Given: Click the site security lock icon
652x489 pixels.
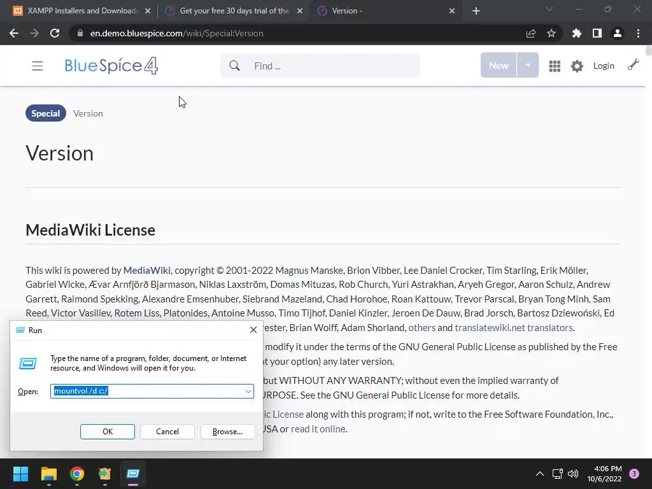Looking at the screenshot, I should 80,33.
